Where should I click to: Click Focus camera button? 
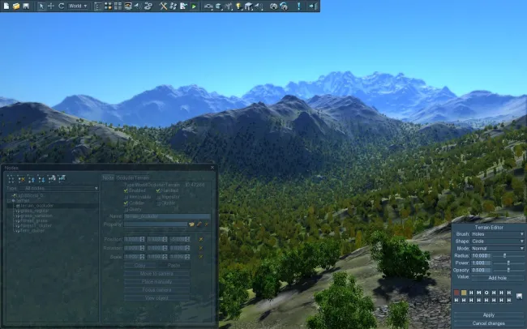[156, 289]
